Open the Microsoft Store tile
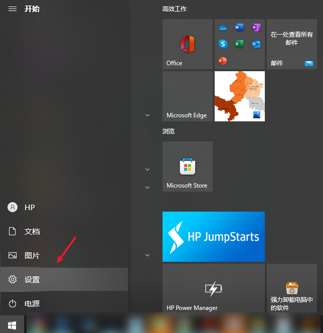The height and width of the screenshot is (333, 323). coord(187,166)
